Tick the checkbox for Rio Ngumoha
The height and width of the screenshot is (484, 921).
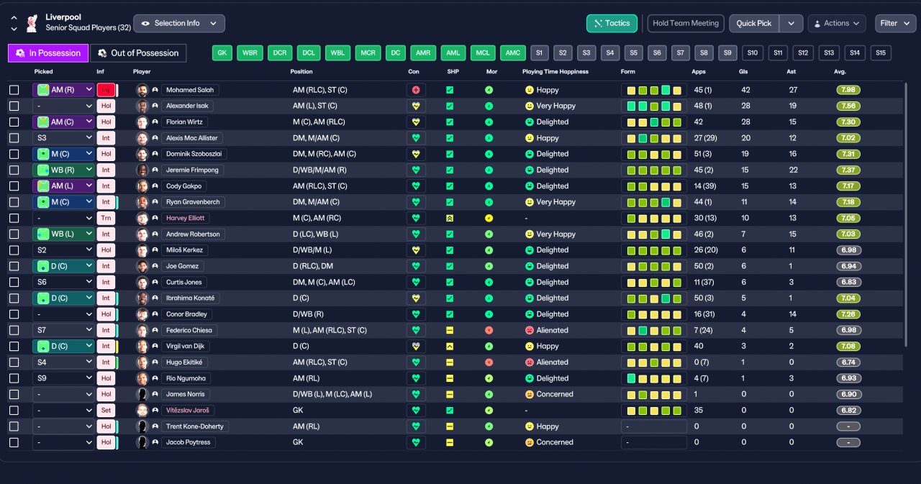pyautogui.click(x=14, y=378)
